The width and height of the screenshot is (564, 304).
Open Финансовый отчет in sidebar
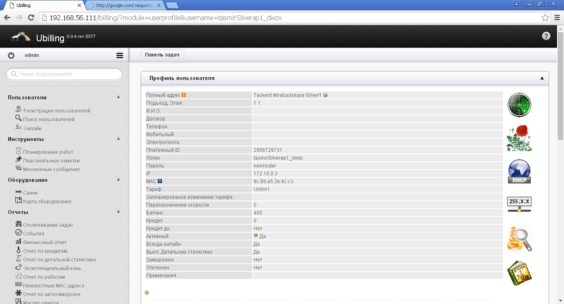[45, 242]
